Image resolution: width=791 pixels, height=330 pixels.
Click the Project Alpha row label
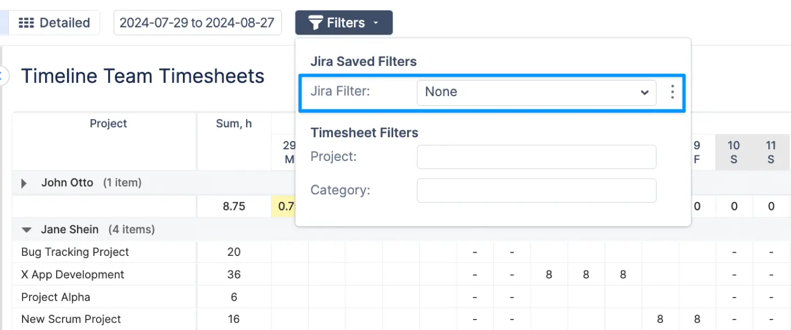(55, 297)
